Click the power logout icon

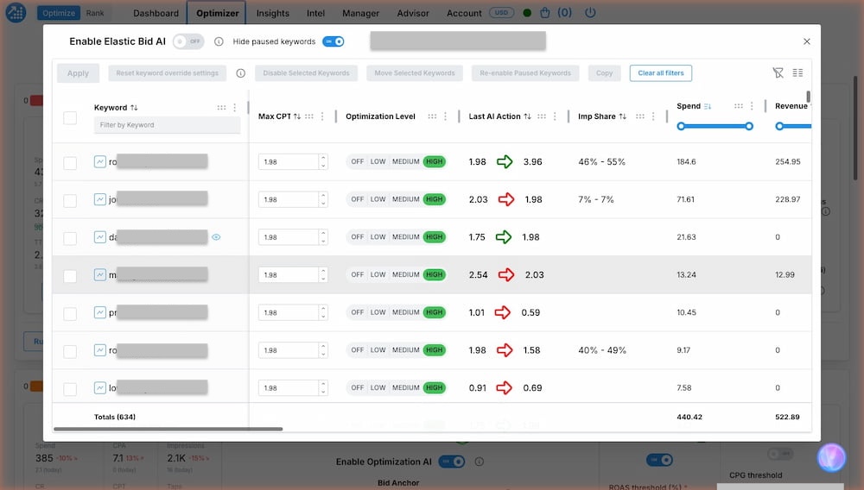tap(590, 12)
